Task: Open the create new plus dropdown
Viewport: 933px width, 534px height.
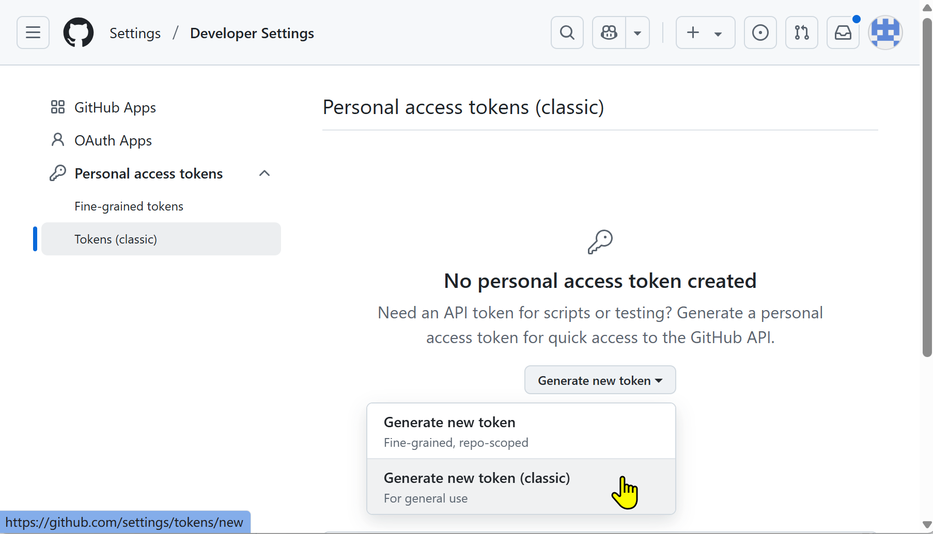Action: tap(705, 33)
